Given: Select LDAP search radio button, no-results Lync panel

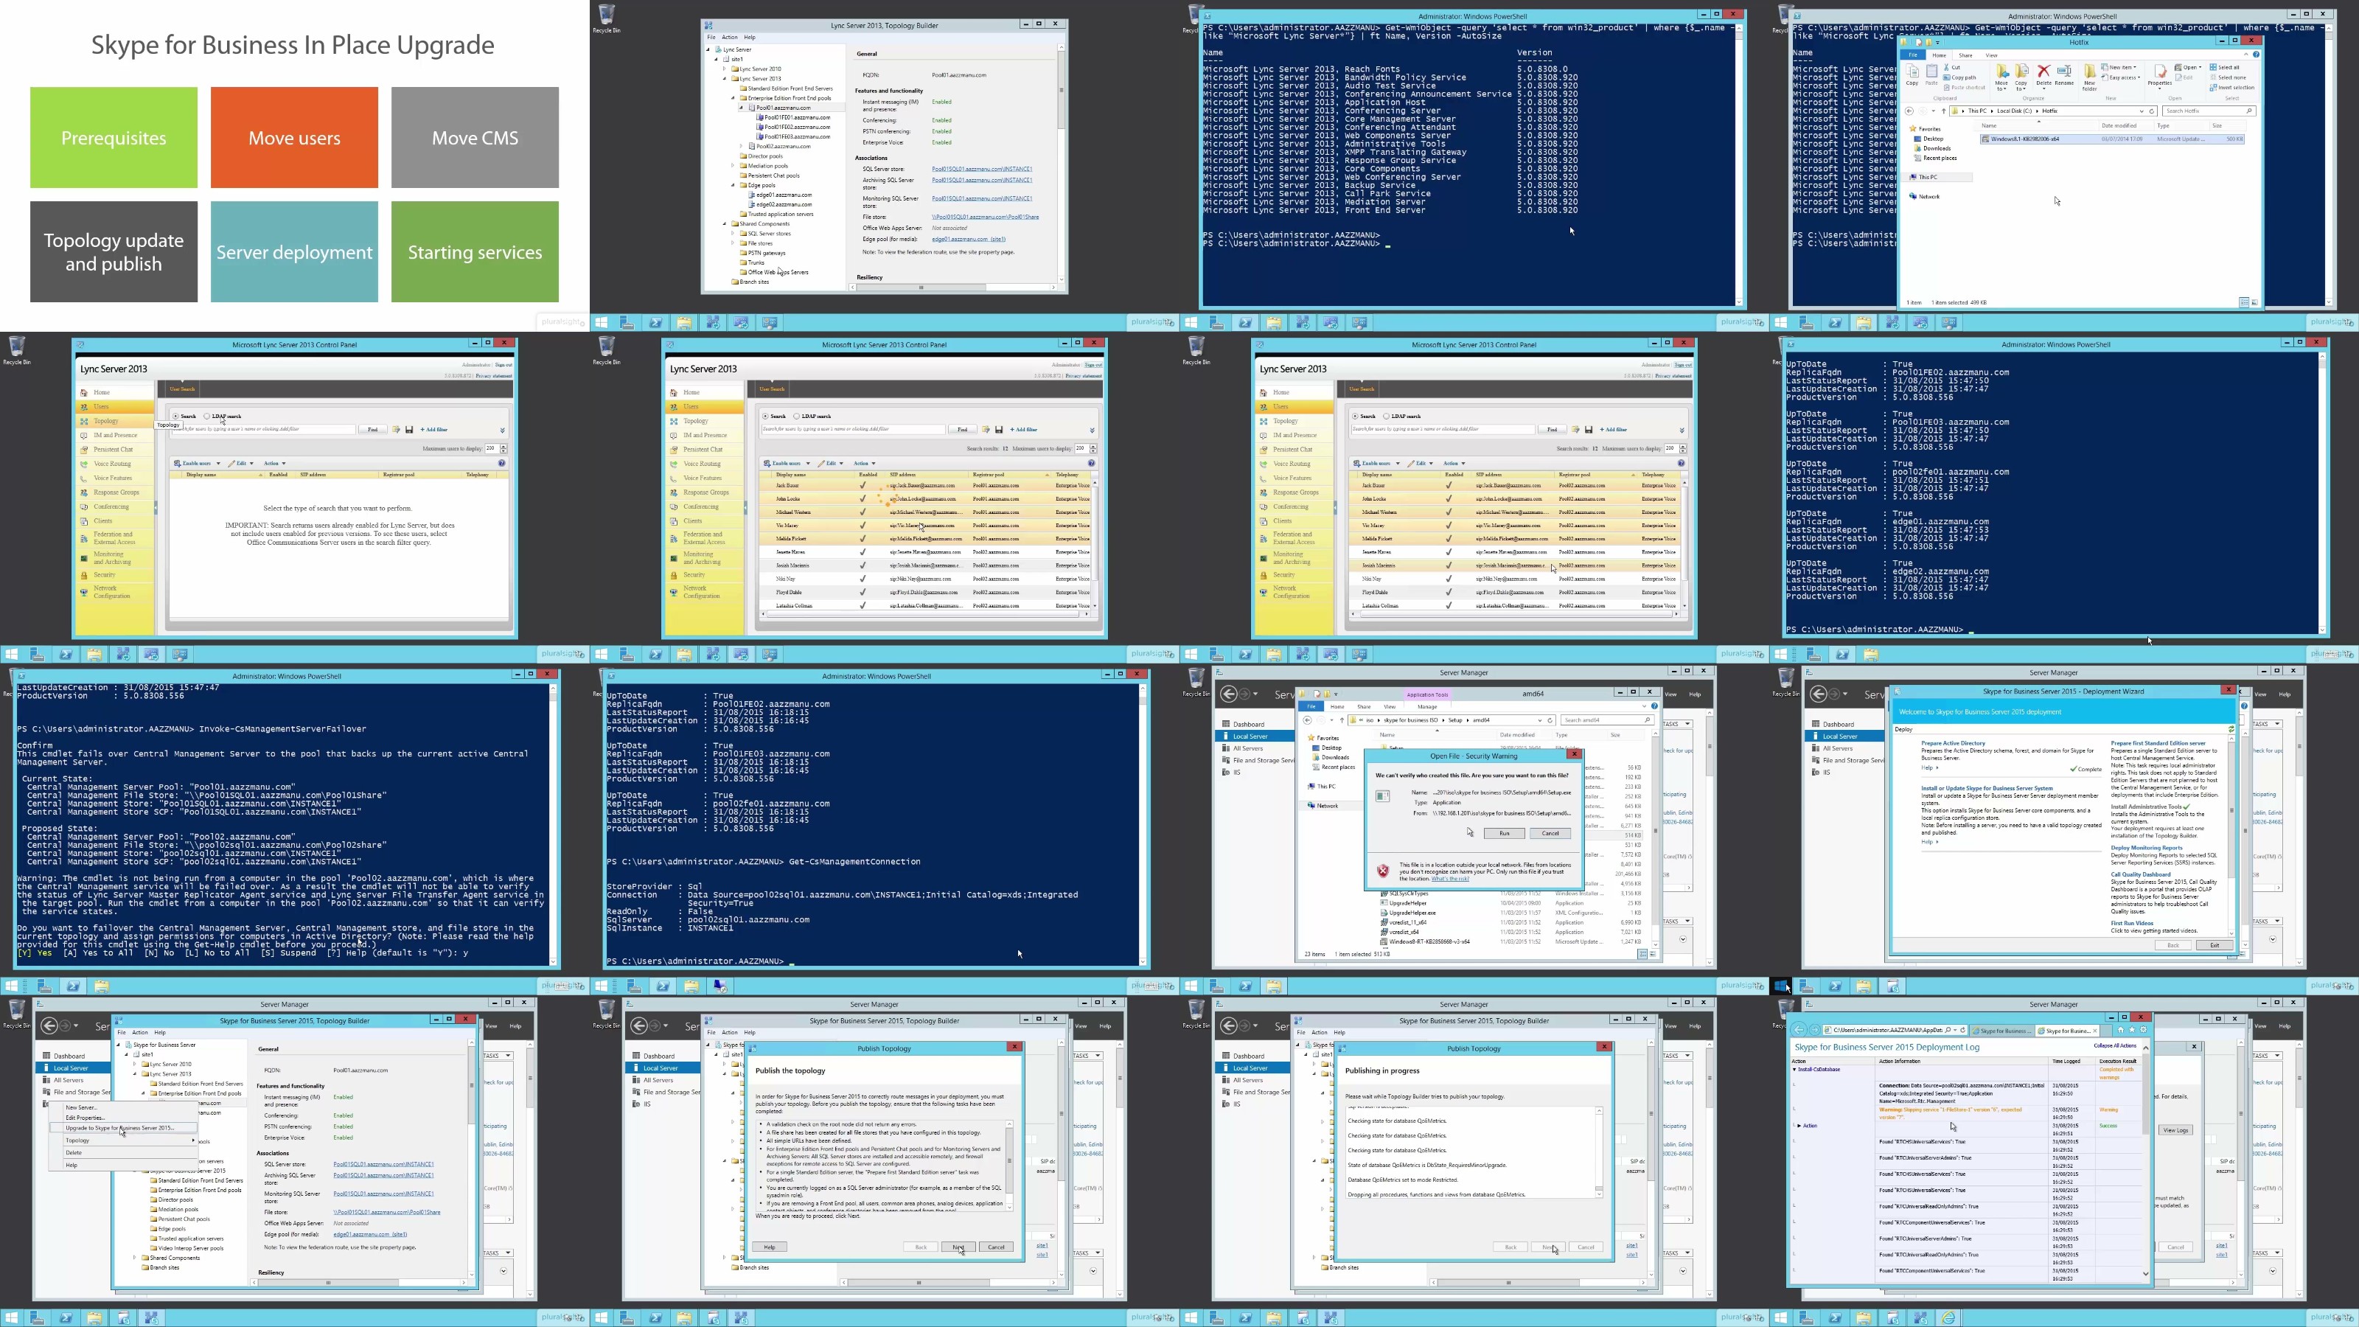Looking at the screenshot, I should (x=207, y=416).
